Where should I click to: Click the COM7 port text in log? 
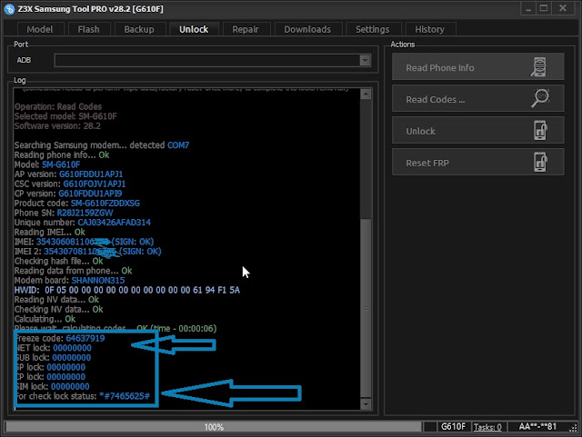point(178,145)
